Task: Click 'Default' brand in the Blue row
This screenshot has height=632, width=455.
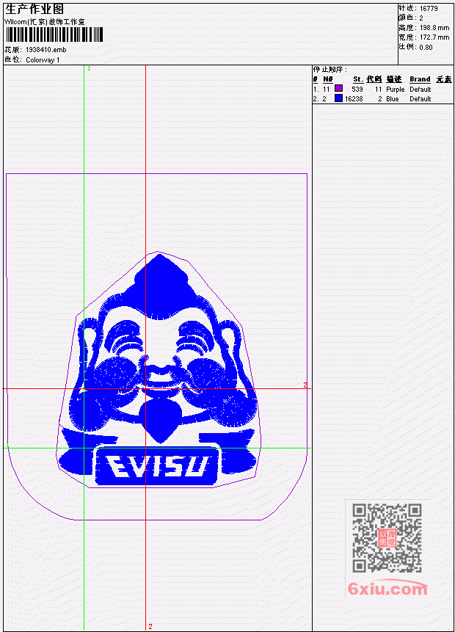Action: pyautogui.click(x=421, y=99)
